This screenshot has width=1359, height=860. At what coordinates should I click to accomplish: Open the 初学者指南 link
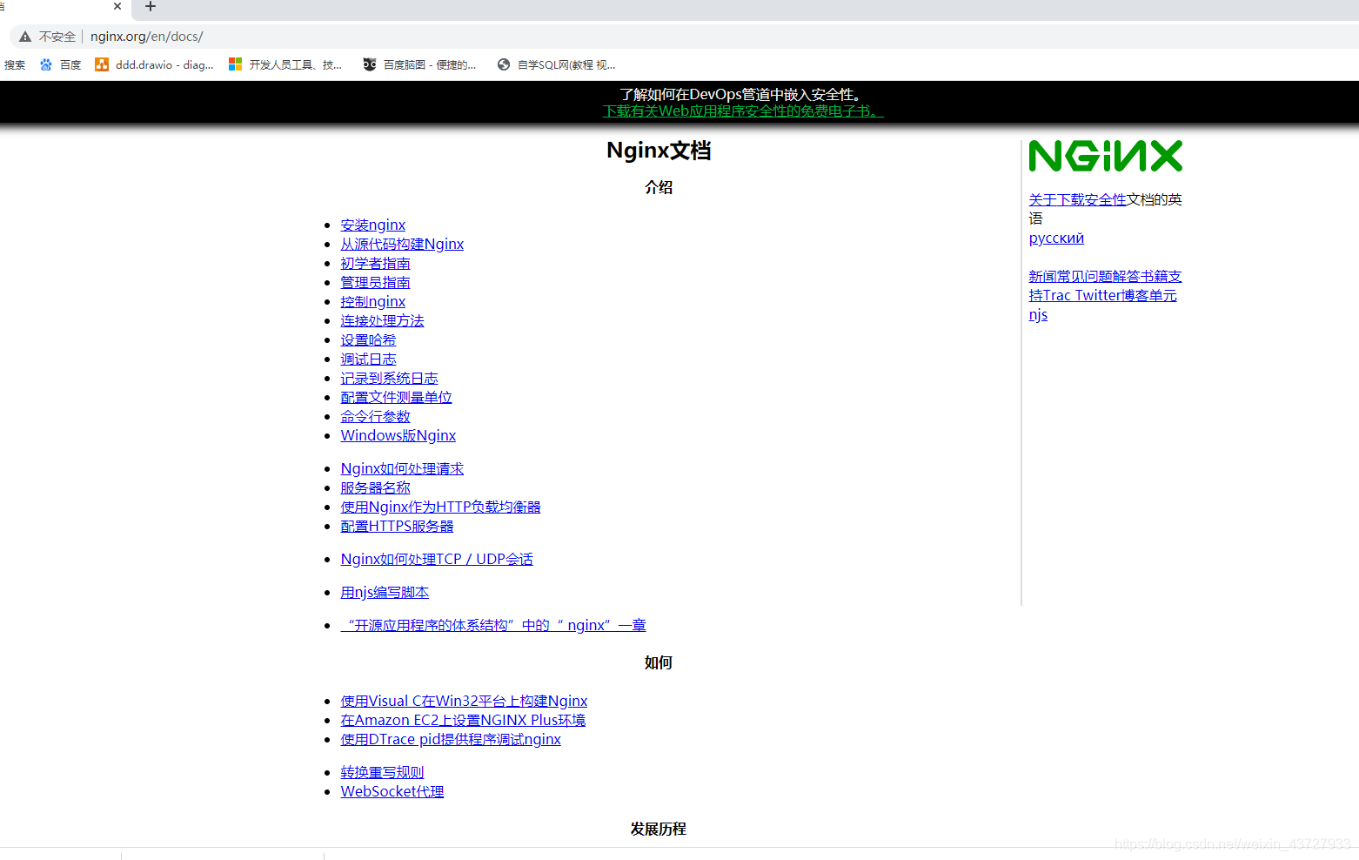[x=375, y=263]
